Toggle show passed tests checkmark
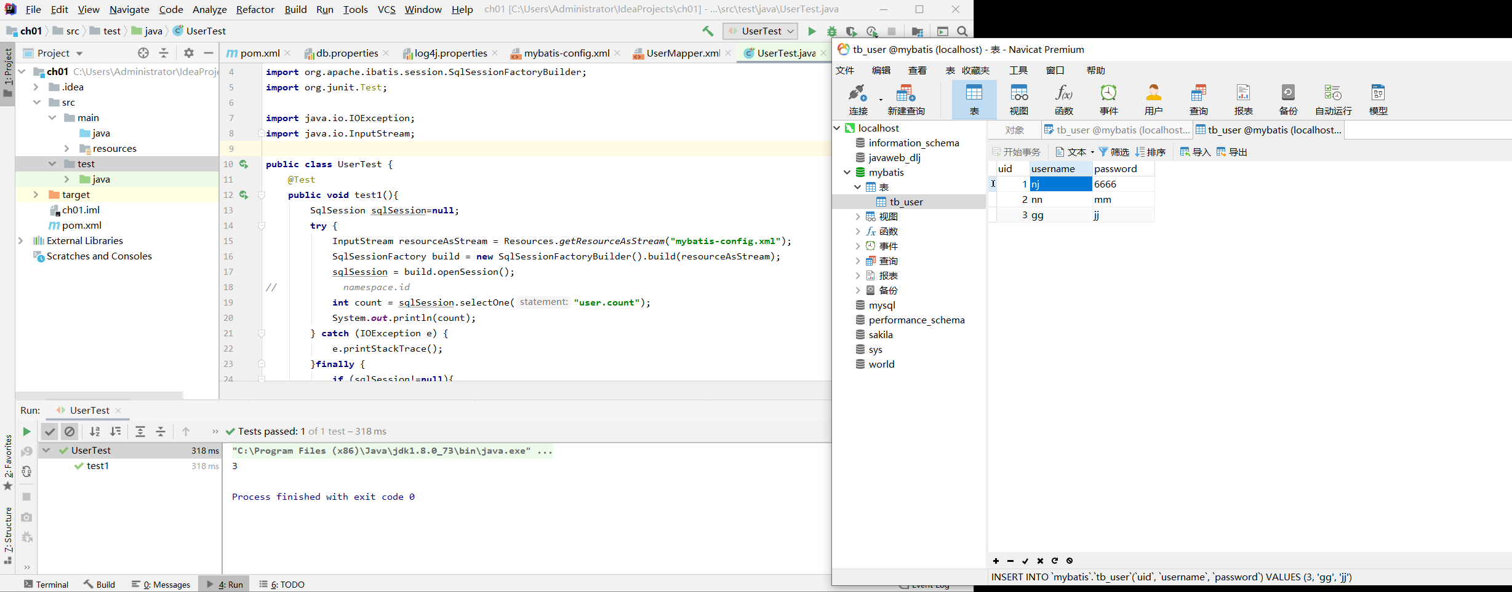1512x592 pixels. 50,432
